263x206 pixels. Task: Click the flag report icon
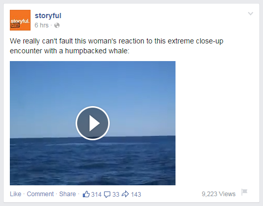244,192
